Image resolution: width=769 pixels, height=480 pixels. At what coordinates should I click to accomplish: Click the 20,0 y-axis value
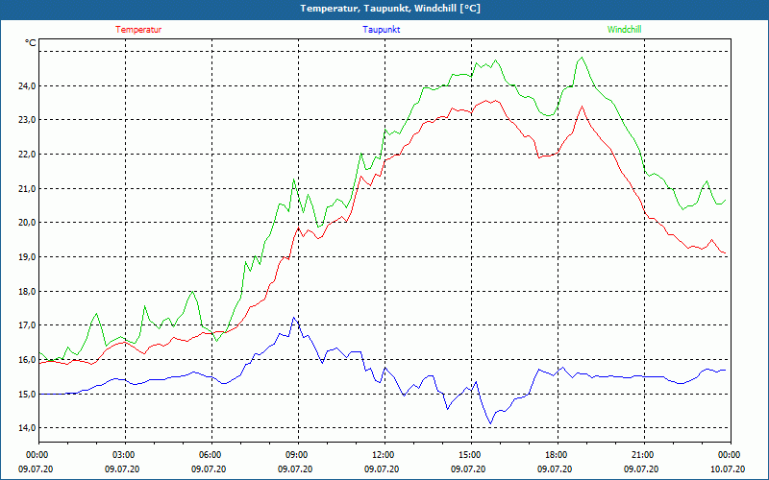28,223
